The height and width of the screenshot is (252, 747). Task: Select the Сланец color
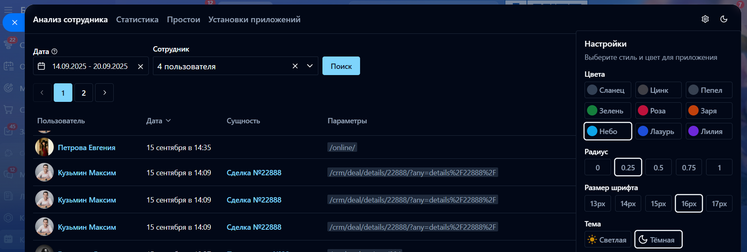tap(608, 90)
